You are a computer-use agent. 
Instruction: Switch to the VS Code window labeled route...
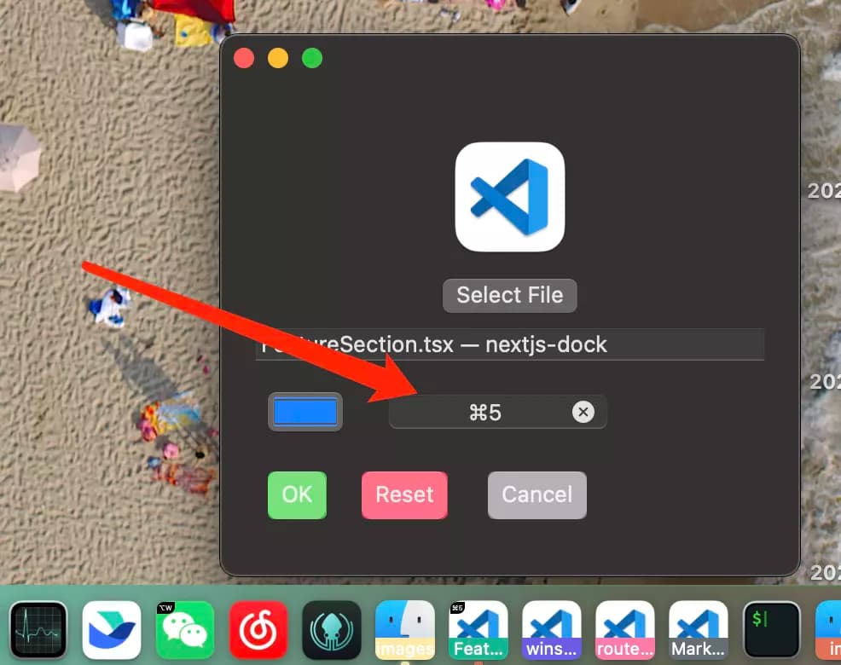tap(625, 629)
